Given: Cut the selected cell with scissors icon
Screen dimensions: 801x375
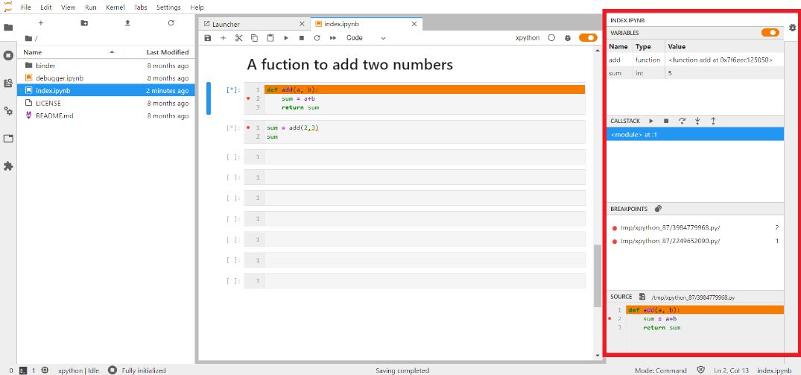Looking at the screenshot, I should click(238, 38).
